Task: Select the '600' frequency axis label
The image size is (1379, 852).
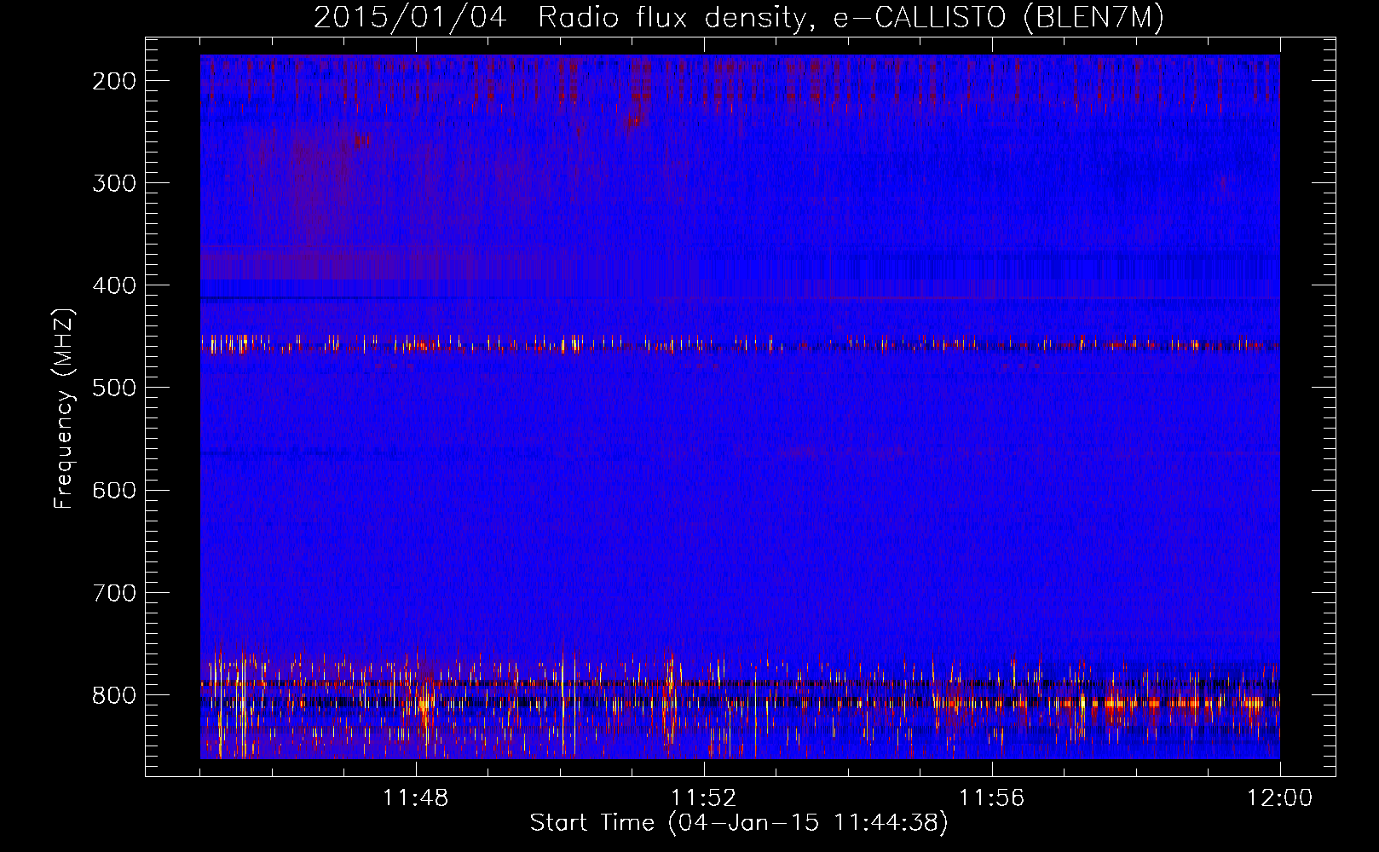Action: pos(113,490)
